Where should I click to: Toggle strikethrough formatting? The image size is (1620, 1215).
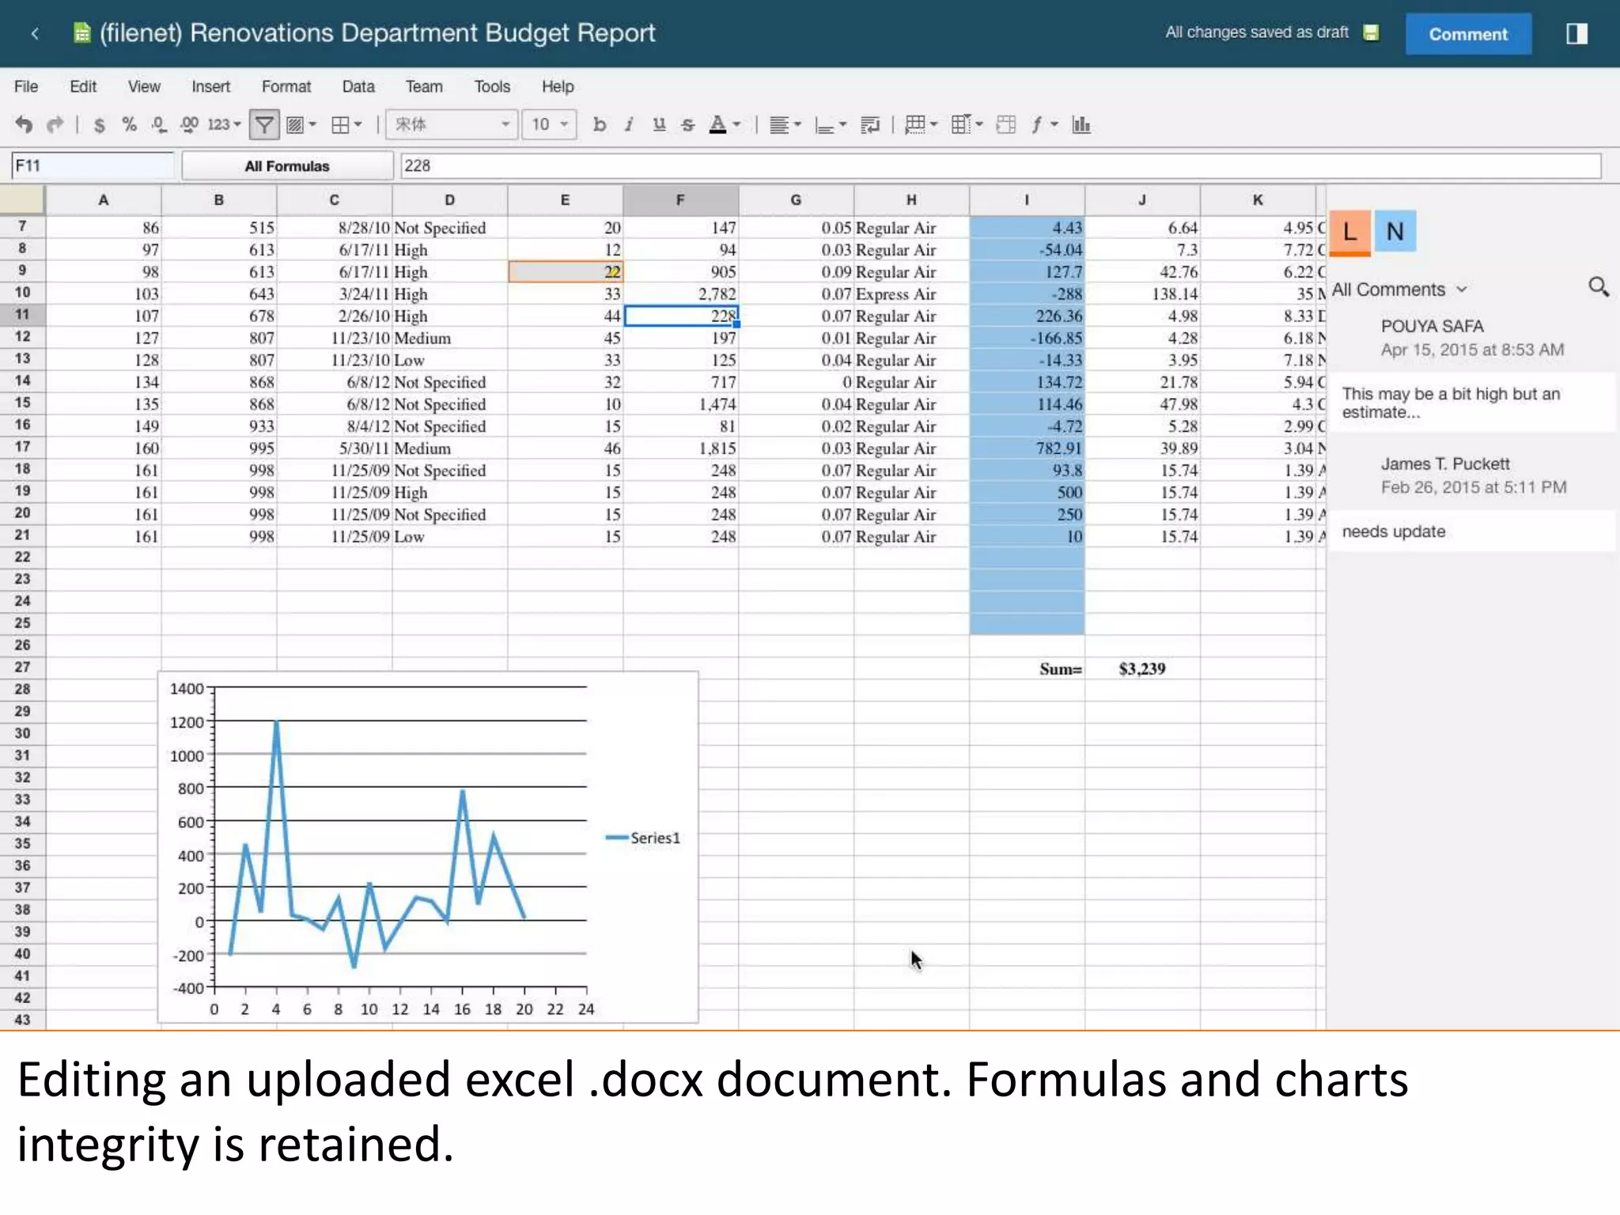(x=688, y=124)
